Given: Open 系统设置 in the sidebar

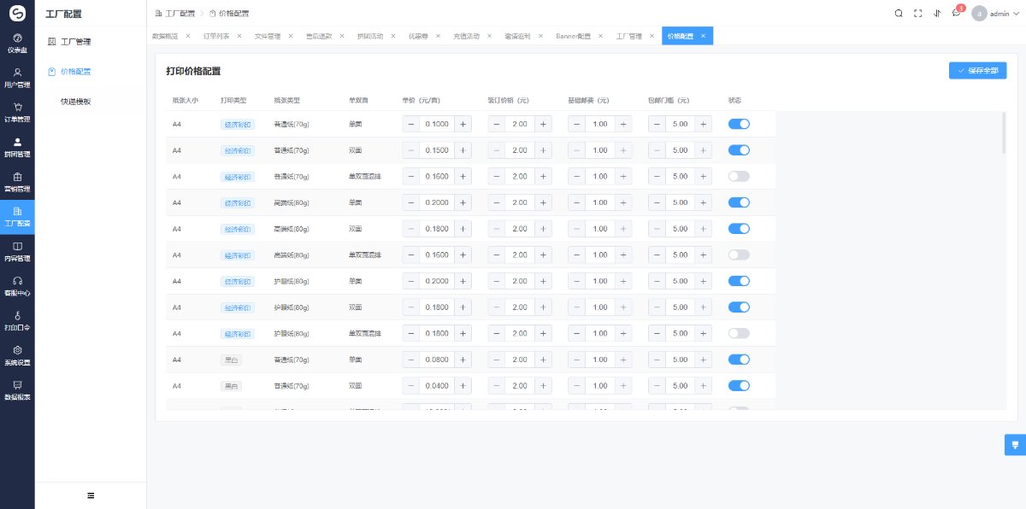Looking at the screenshot, I should click(x=17, y=355).
